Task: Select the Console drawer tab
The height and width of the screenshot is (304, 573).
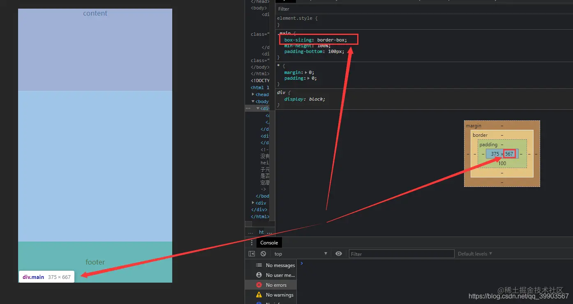Action: (269, 243)
